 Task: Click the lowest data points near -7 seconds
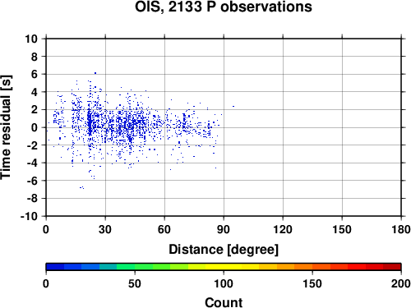81,188
